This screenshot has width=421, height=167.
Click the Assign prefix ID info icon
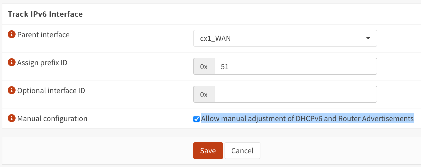12,63
